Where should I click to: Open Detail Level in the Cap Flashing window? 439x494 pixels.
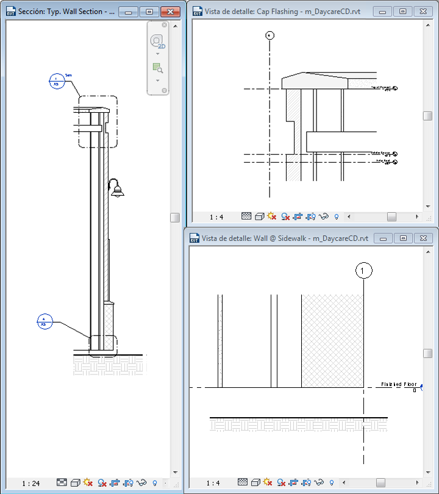246,216
